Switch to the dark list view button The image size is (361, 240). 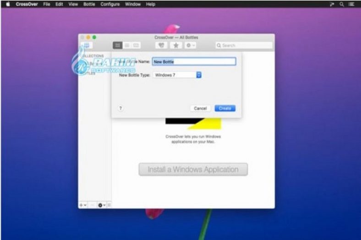117,45
